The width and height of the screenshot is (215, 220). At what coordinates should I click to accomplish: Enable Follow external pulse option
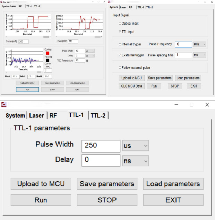120,68
